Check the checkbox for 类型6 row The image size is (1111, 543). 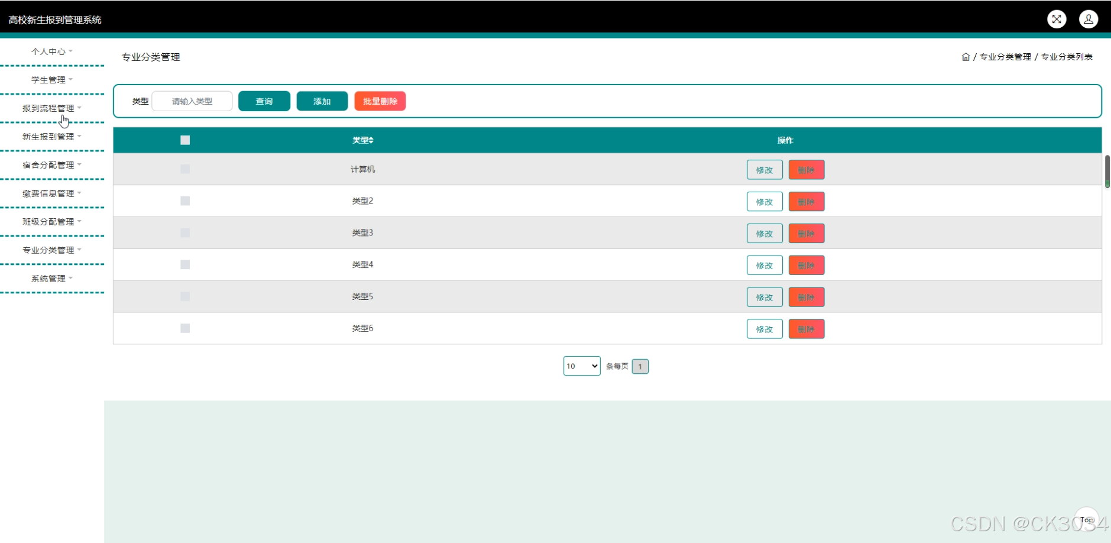click(185, 328)
